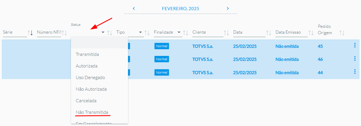Click Normal badge in pedido 46 row

tap(162, 59)
